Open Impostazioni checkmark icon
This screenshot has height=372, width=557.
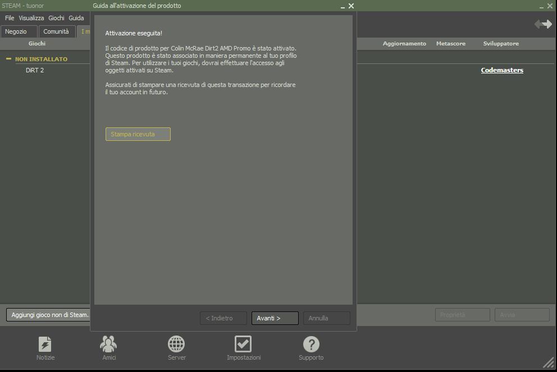pos(243,344)
